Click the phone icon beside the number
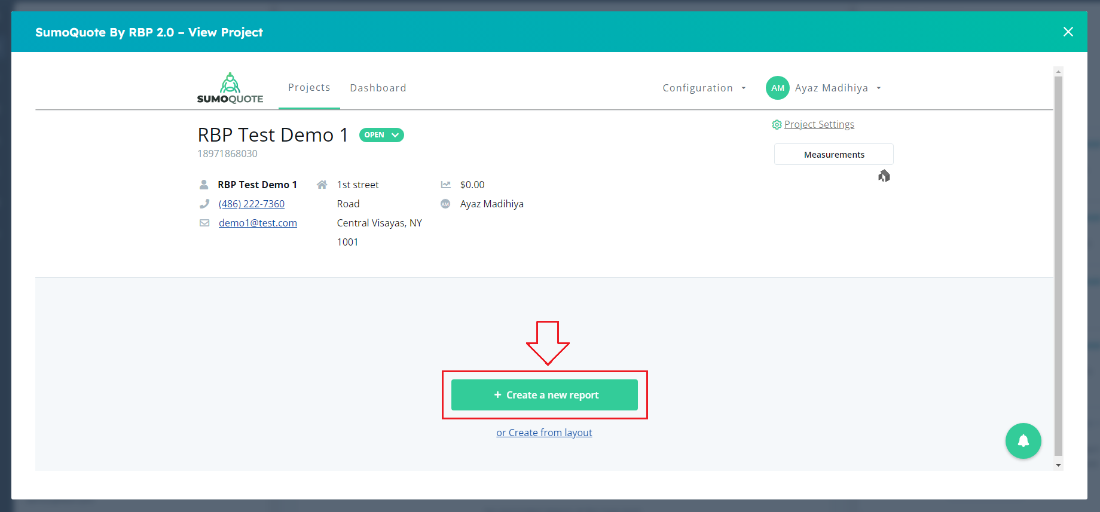The height and width of the screenshot is (512, 1100). click(204, 204)
